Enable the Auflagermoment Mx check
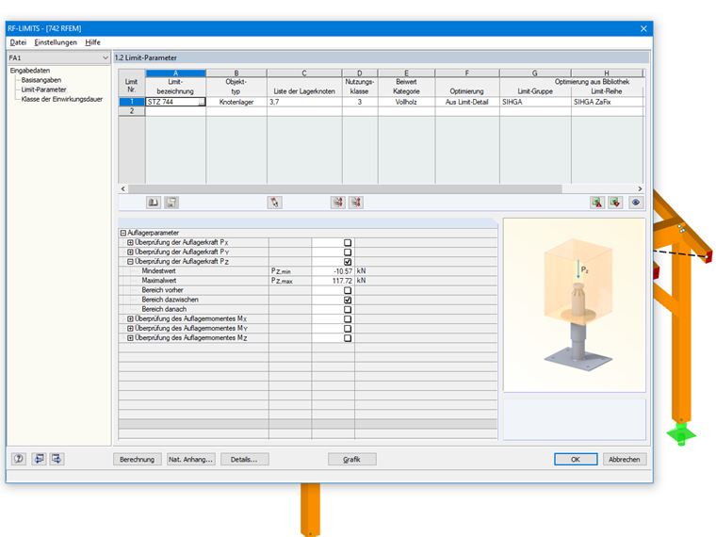 (348, 319)
